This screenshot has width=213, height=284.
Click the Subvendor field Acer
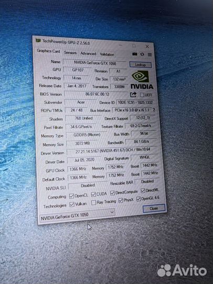[x=81, y=102]
